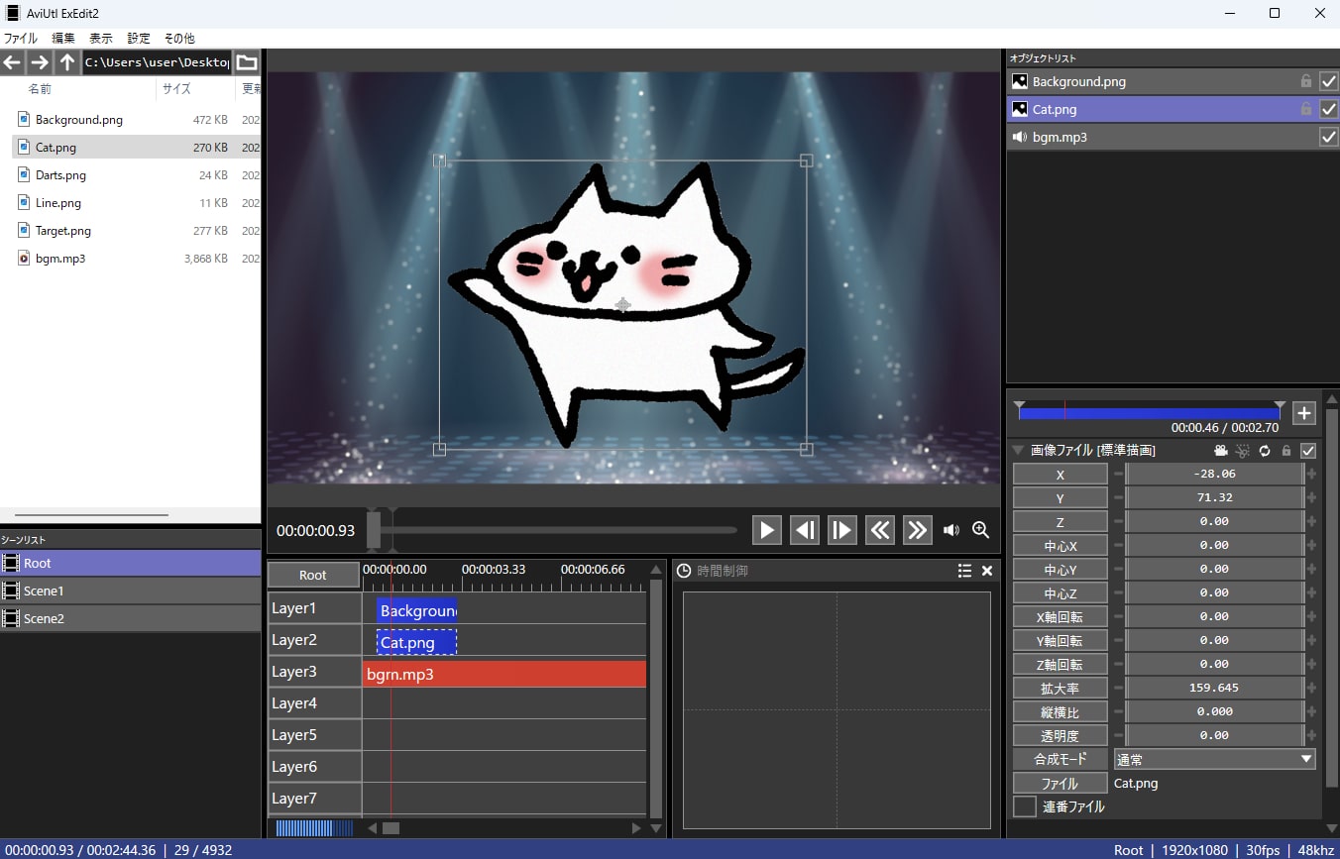
Task: Click the X value slider field
Action: (x=1215, y=474)
